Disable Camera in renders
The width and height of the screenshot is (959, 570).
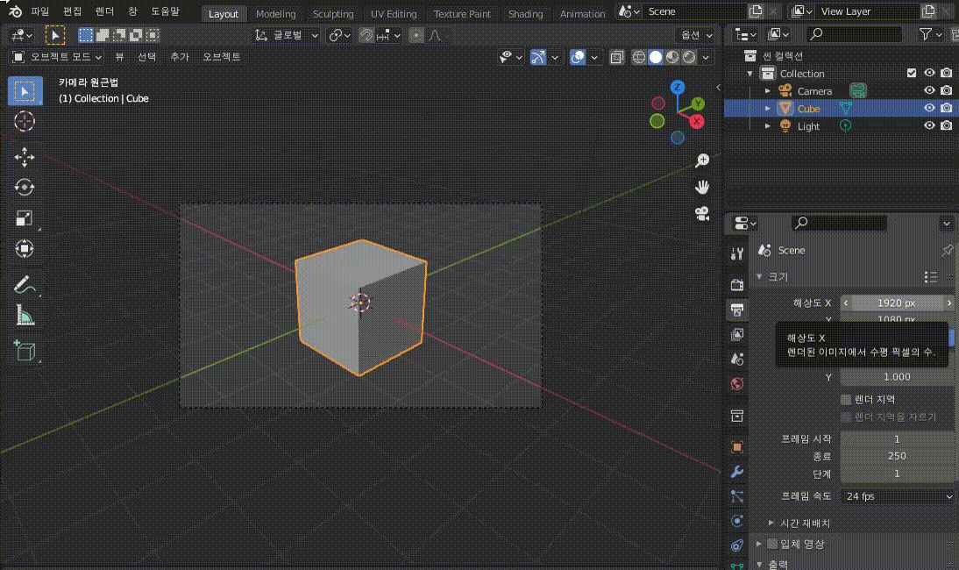pos(946,90)
